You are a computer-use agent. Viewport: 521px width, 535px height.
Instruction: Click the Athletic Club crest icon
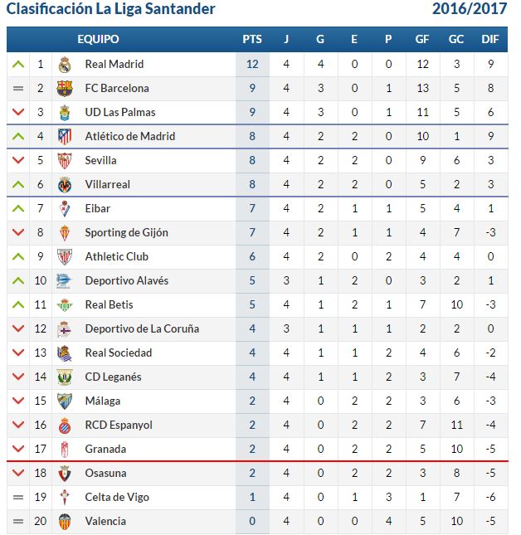(65, 256)
